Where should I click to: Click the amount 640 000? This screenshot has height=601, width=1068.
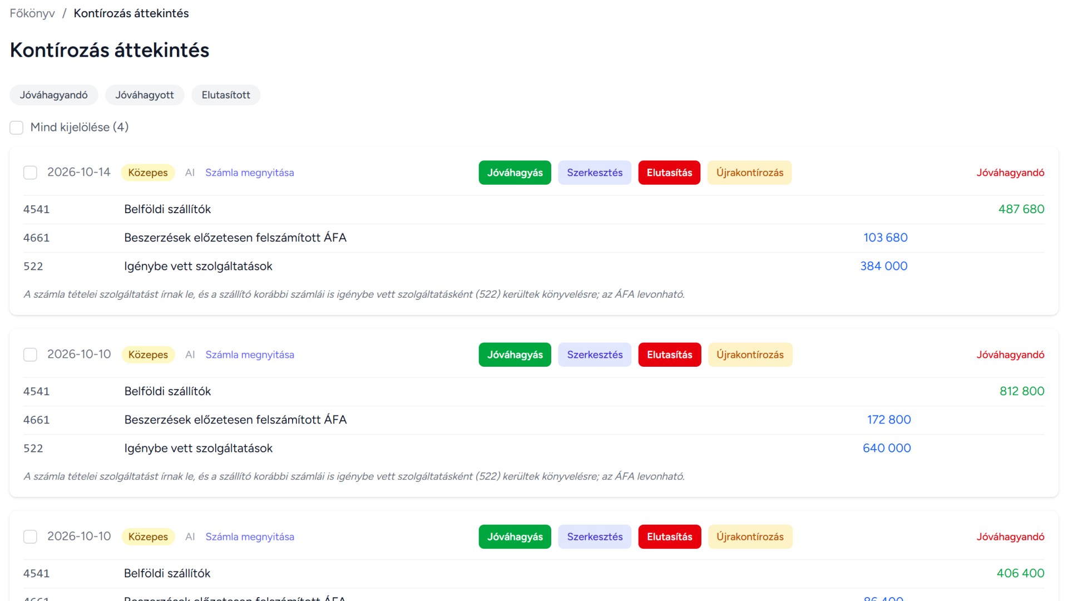887,448
